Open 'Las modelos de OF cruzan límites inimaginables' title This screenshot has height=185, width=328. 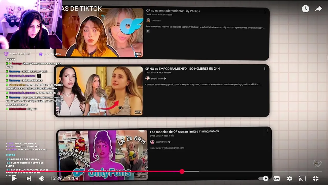pos(184,131)
